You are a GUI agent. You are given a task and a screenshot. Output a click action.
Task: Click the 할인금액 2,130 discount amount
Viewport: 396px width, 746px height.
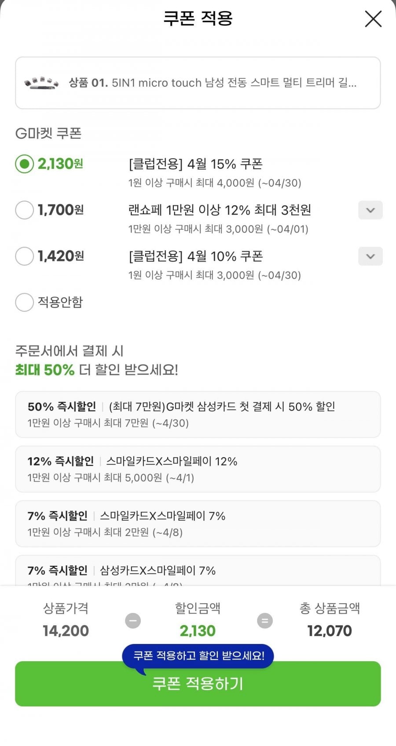(198, 631)
